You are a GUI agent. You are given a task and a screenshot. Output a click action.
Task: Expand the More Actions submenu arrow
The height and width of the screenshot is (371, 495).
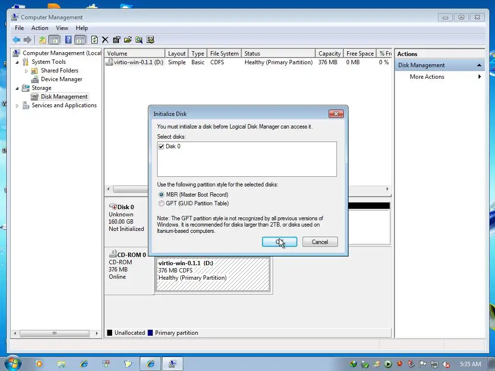click(480, 77)
